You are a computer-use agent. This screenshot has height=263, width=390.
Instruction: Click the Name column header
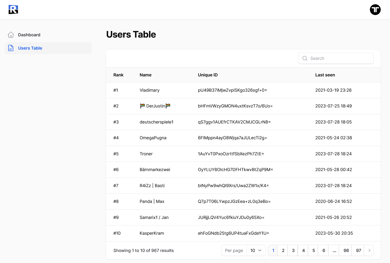[x=145, y=75]
